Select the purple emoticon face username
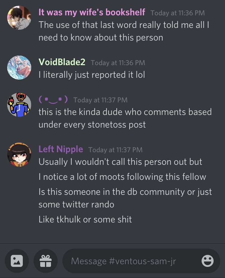 click(53, 100)
